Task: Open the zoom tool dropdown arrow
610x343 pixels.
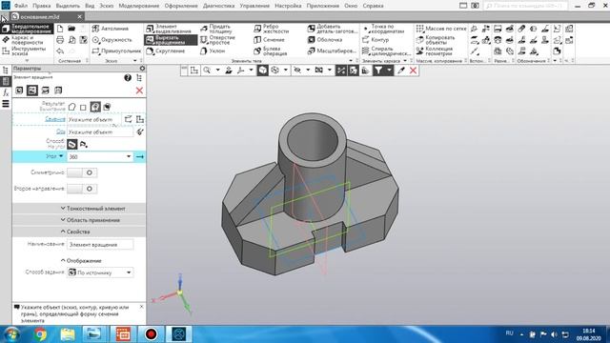Action: 217,71
